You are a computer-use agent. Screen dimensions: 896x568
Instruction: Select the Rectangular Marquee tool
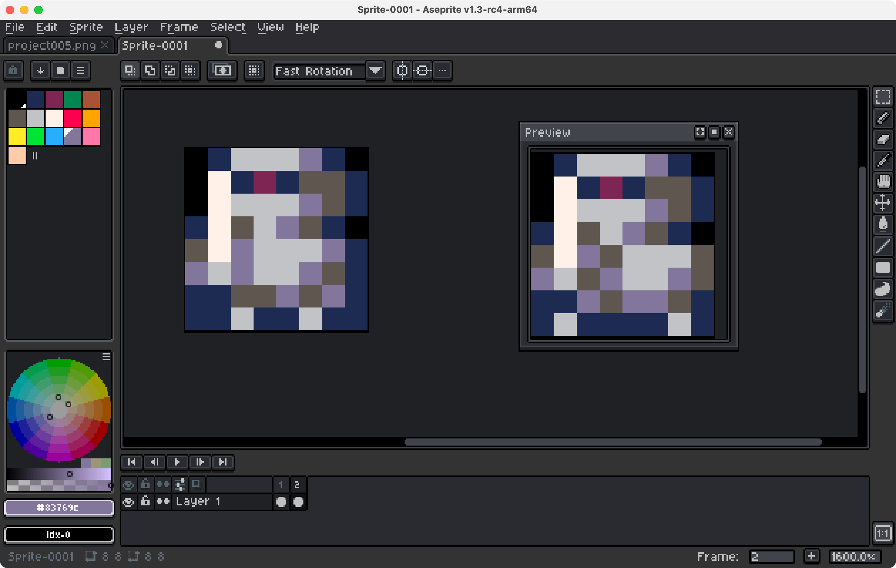pos(882,97)
